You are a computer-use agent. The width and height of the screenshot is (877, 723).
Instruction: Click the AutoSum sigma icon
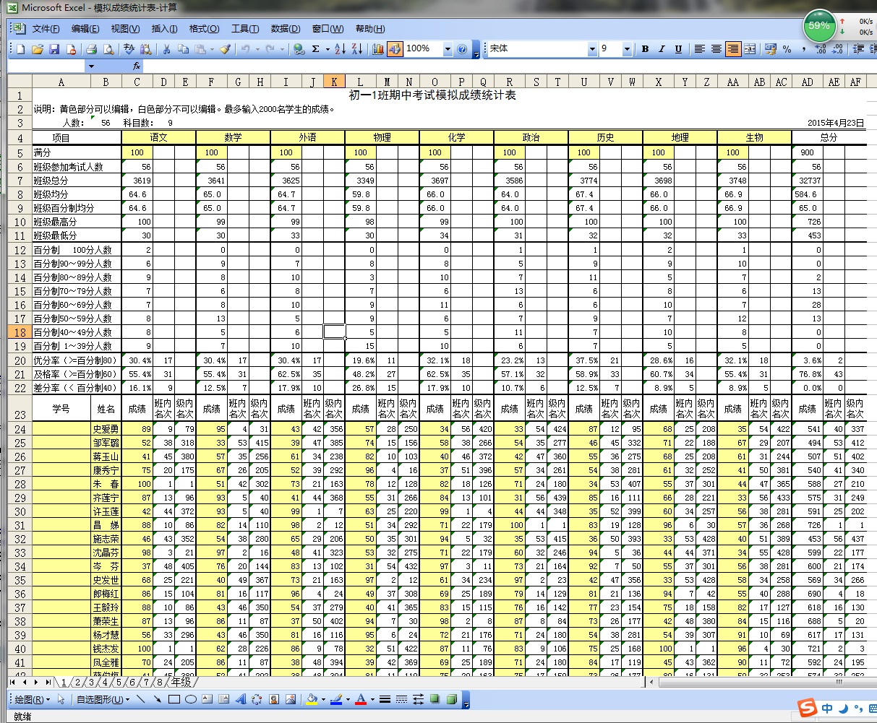316,49
